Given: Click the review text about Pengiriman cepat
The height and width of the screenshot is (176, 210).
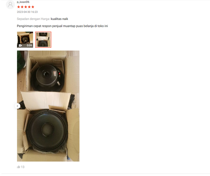Looking at the screenshot, I should tap(62, 26).
